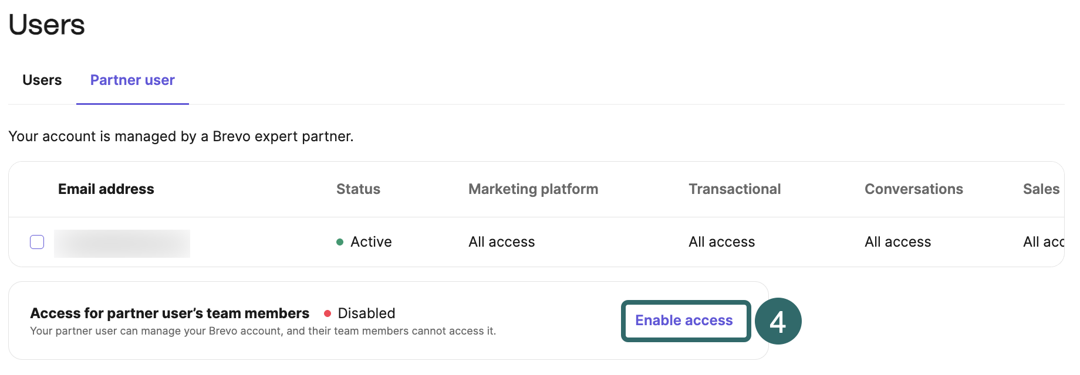1080x375 pixels.
Task: Click the Disabled status label
Action: [x=366, y=313]
